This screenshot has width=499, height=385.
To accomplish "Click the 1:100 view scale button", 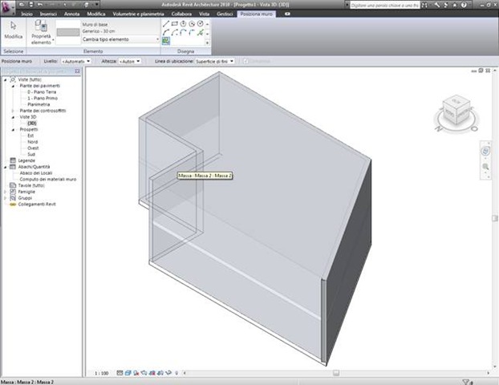I will [102, 373].
